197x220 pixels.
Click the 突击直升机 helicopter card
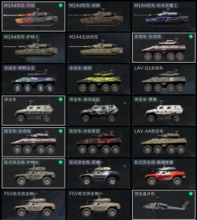coord(164,205)
